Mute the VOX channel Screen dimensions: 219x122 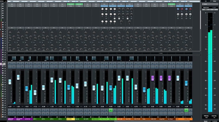(178, 63)
